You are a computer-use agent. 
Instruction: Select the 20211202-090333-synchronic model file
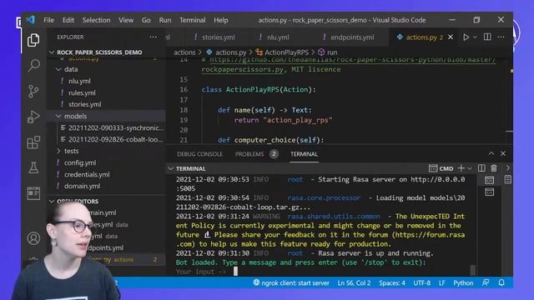click(116, 127)
